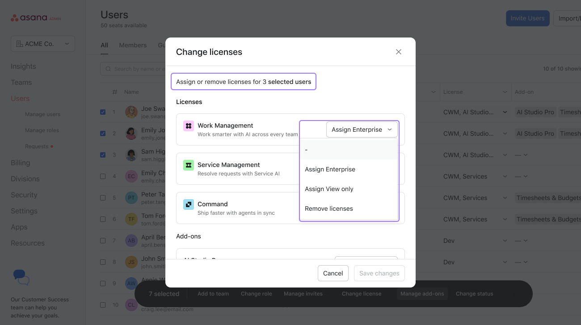581x325 pixels.
Task: Choose the dash option in the license menu
Action: 349,150
